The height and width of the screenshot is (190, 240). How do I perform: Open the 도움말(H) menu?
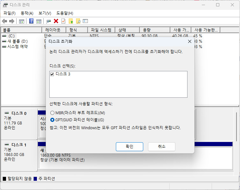point(65,13)
